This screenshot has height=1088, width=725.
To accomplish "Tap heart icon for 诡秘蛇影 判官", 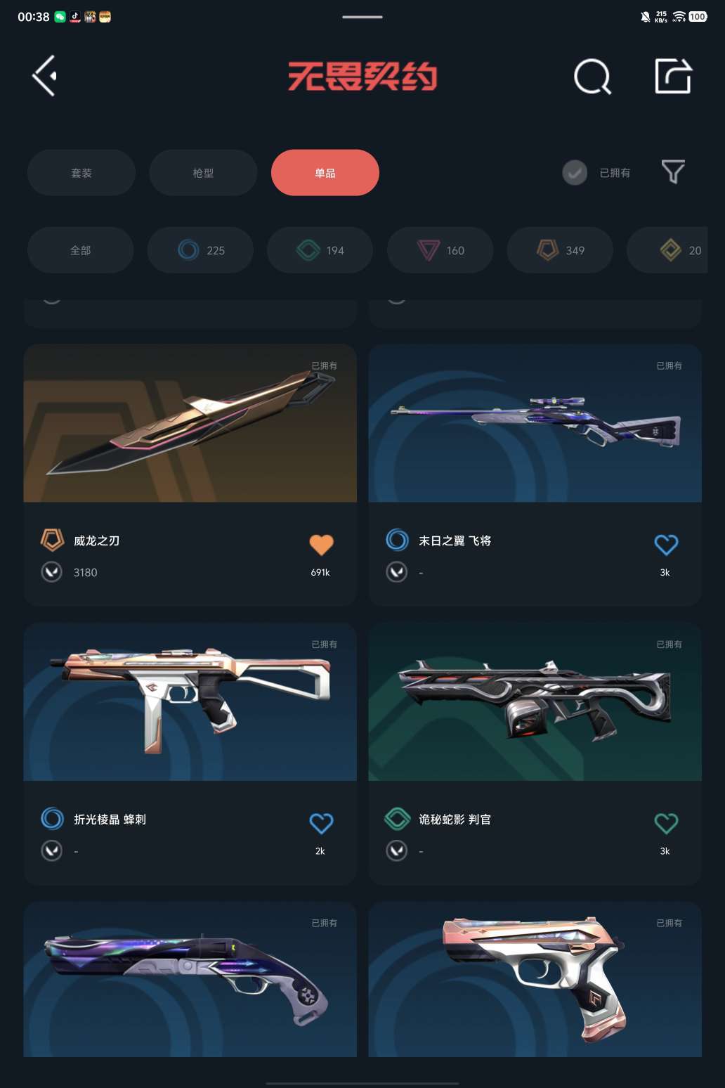I will click(x=666, y=823).
